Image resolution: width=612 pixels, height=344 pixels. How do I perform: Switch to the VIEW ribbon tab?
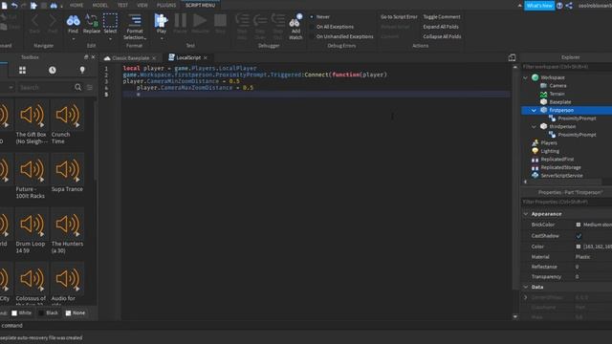tap(142, 5)
